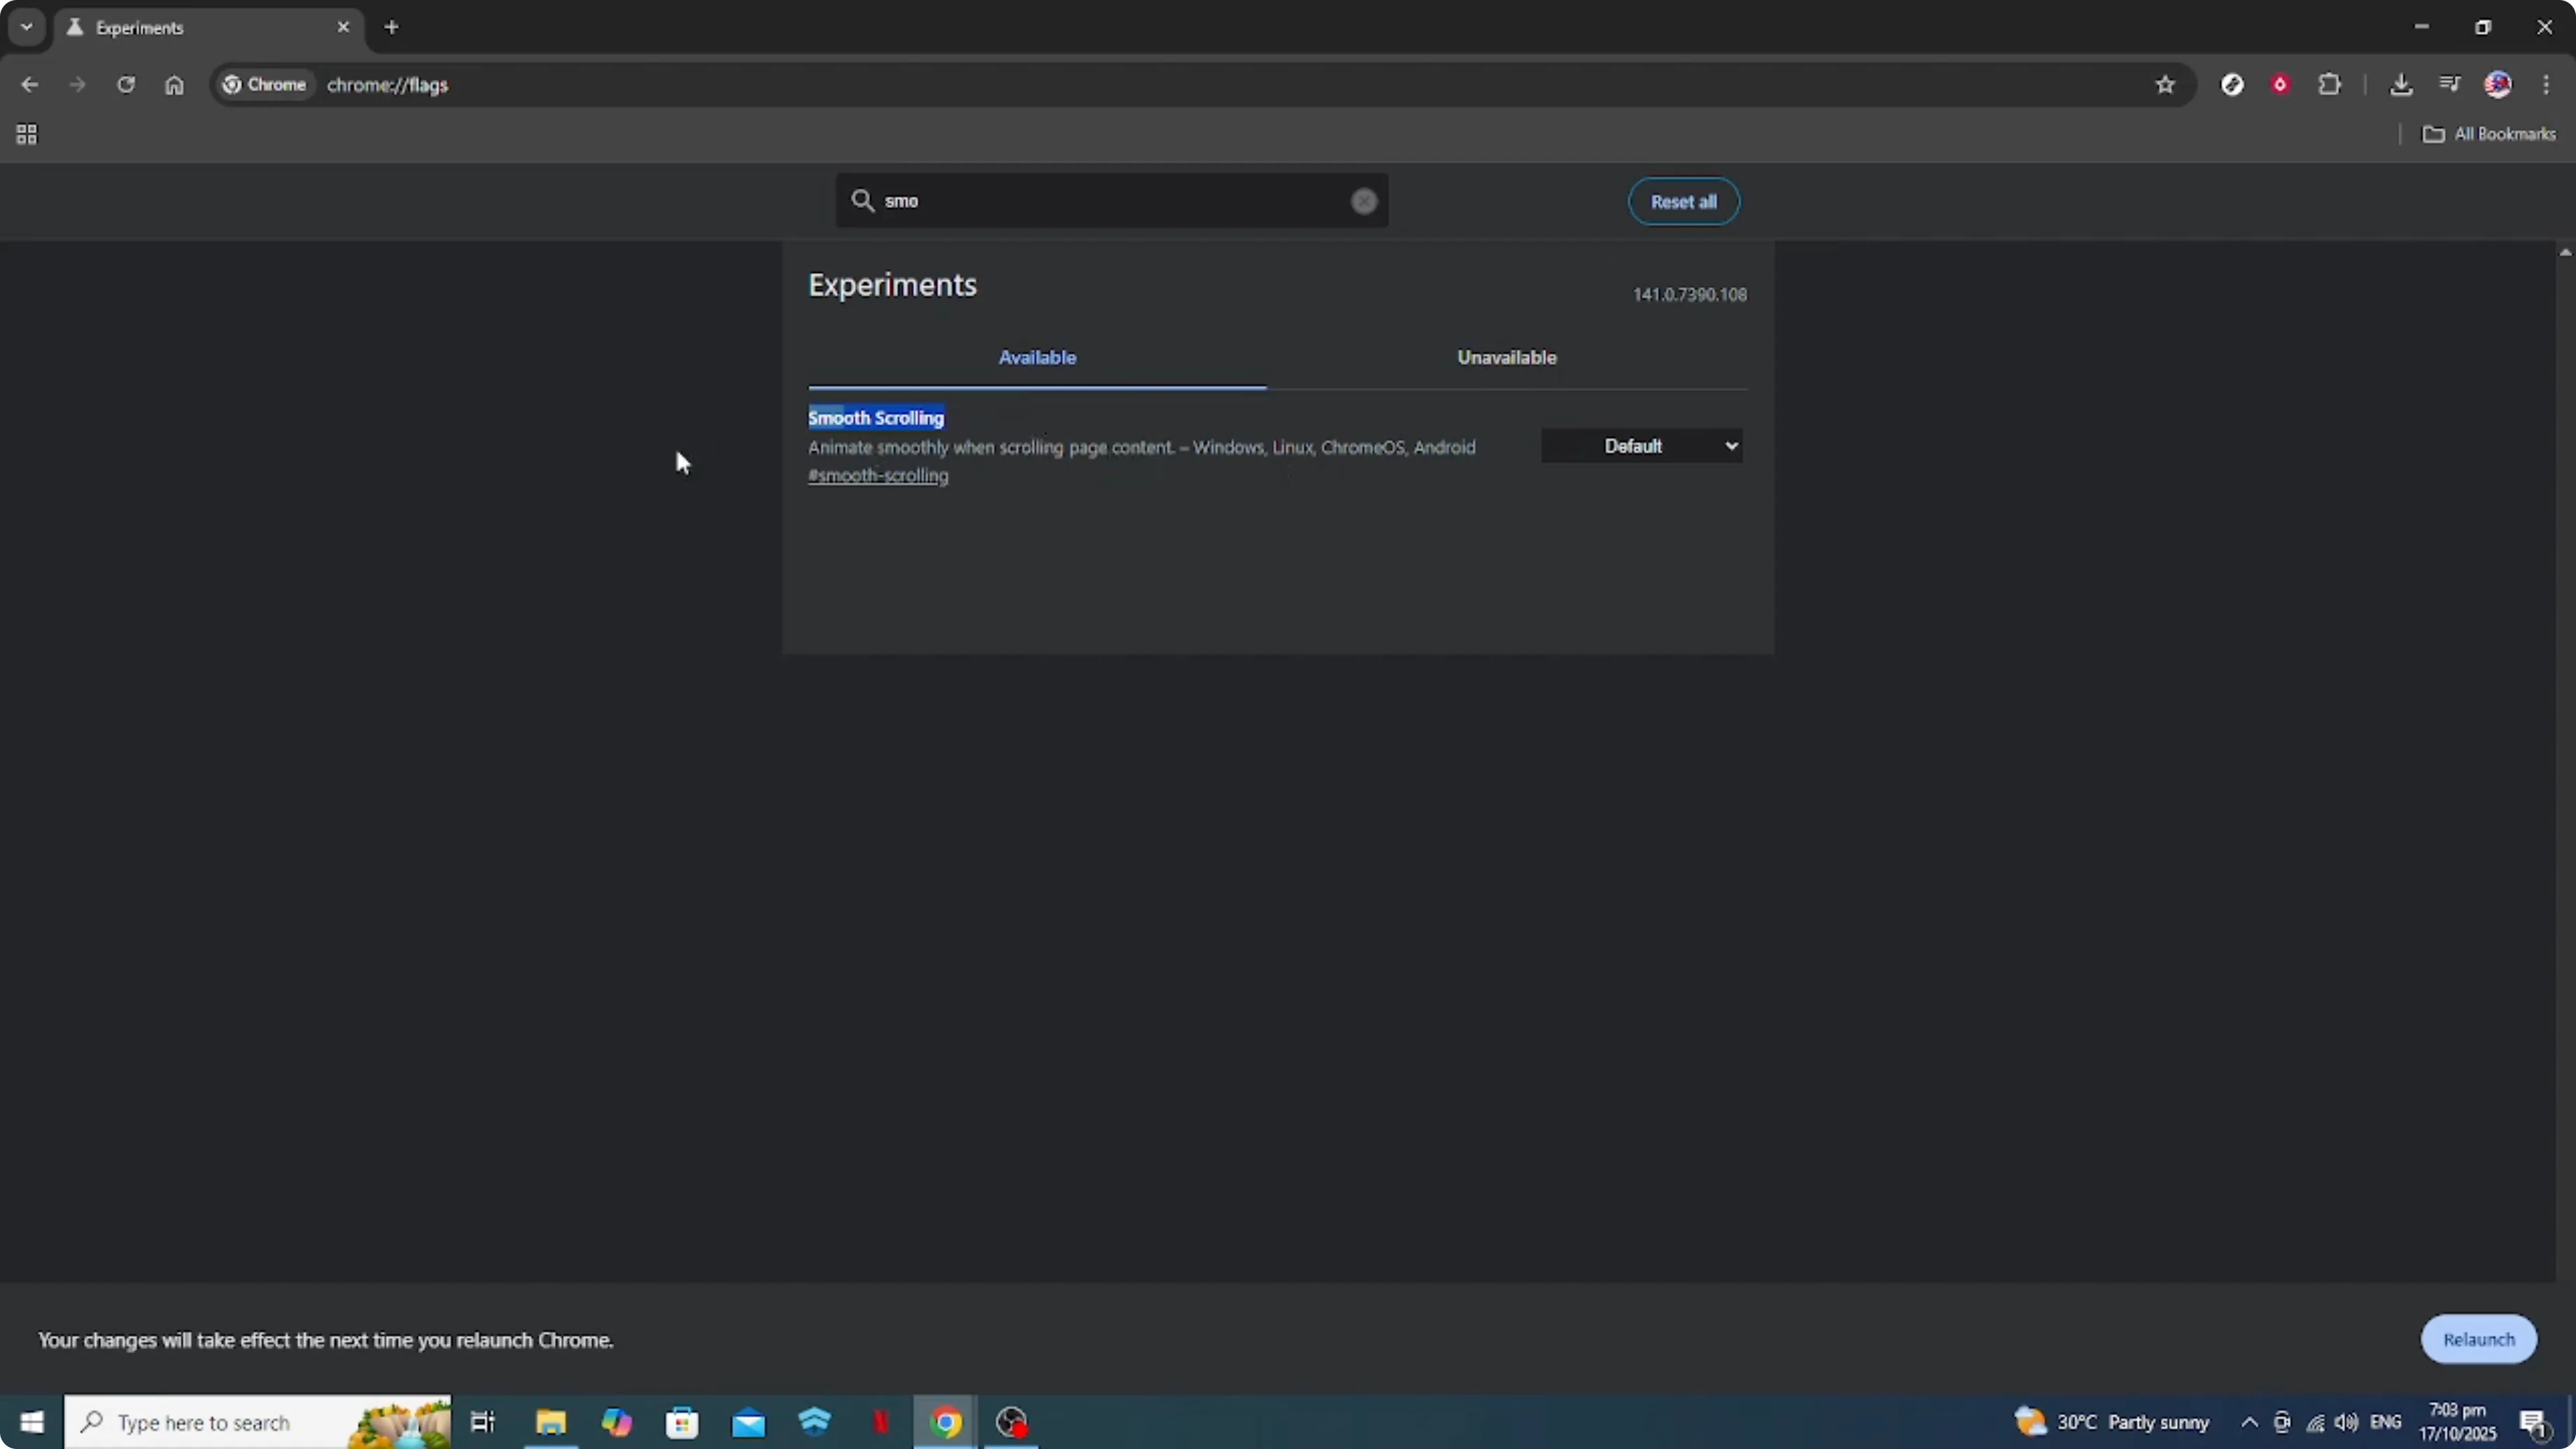Open the #smooth-scrolling link
2576x1449 pixels.
pos(878,476)
